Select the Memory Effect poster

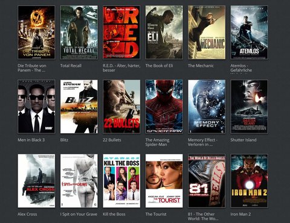207,107
